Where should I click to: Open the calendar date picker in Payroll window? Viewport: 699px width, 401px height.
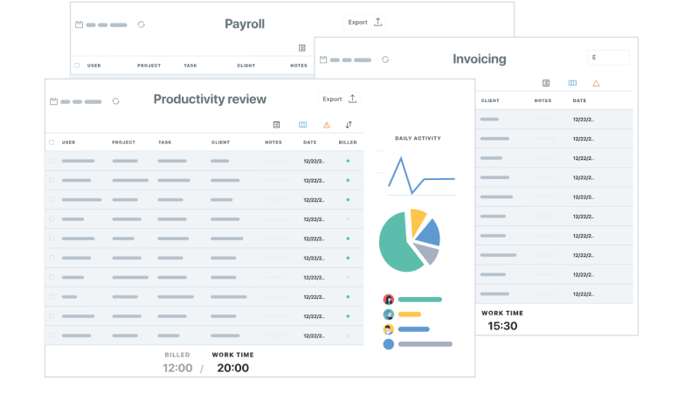79,24
